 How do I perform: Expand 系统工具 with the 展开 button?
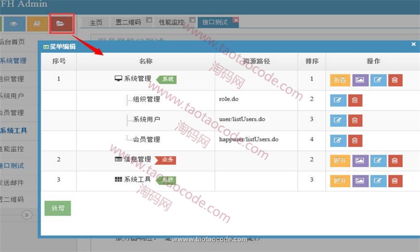tap(340, 181)
